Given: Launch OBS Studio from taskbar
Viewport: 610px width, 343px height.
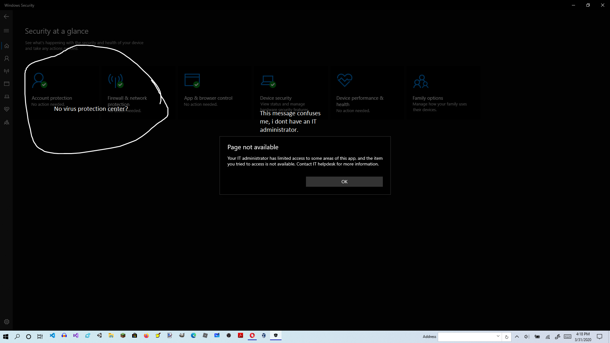Looking at the screenshot, I should (x=229, y=335).
